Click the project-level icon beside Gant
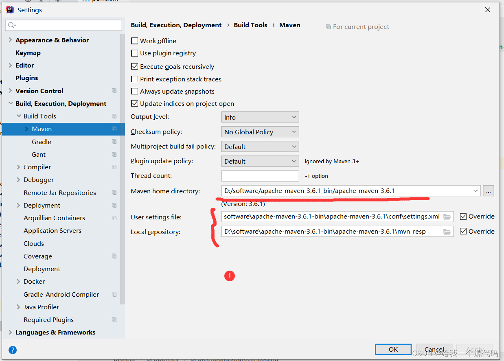Viewport: 504px width, 361px height. 114,154
